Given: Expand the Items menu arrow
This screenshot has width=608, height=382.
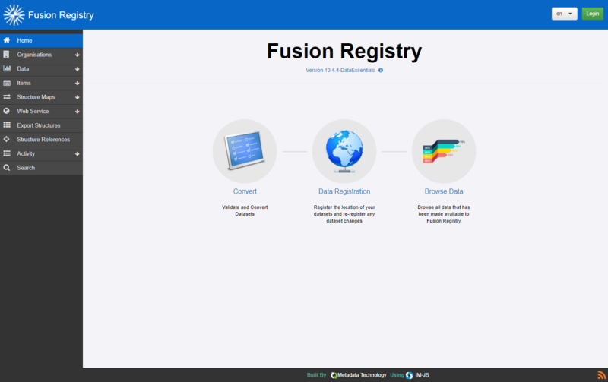Looking at the screenshot, I should (78, 83).
